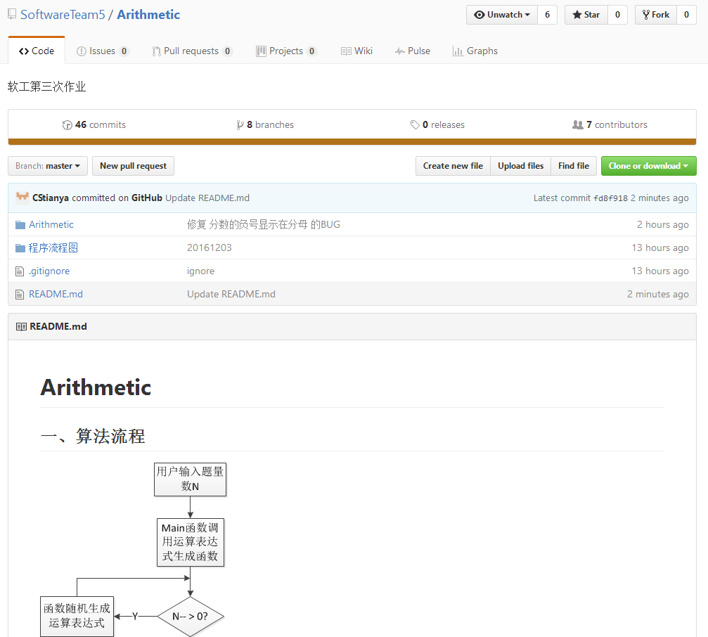Click the repository book icon beside SoftwareTeam5
The height and width of the screenshot is (637, 708).
[12, 15]
